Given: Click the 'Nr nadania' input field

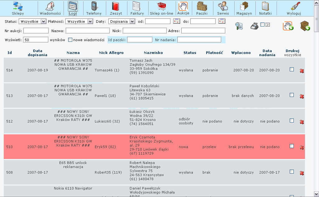Looking at the screenshot, I should click(x=199, y=40).
